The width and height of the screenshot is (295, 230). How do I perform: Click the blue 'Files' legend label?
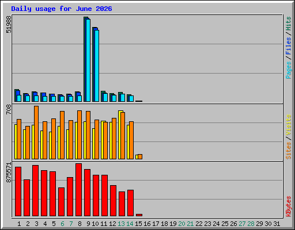pos(289,46)
